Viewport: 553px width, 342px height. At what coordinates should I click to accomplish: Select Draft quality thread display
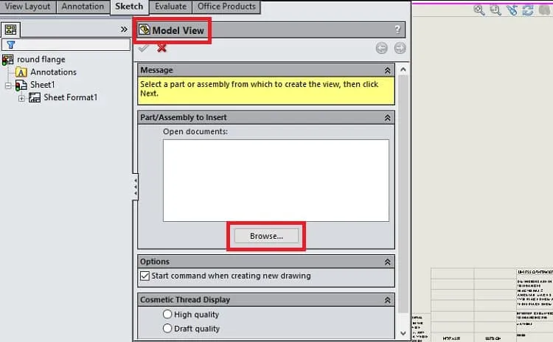tap(167, 328)
